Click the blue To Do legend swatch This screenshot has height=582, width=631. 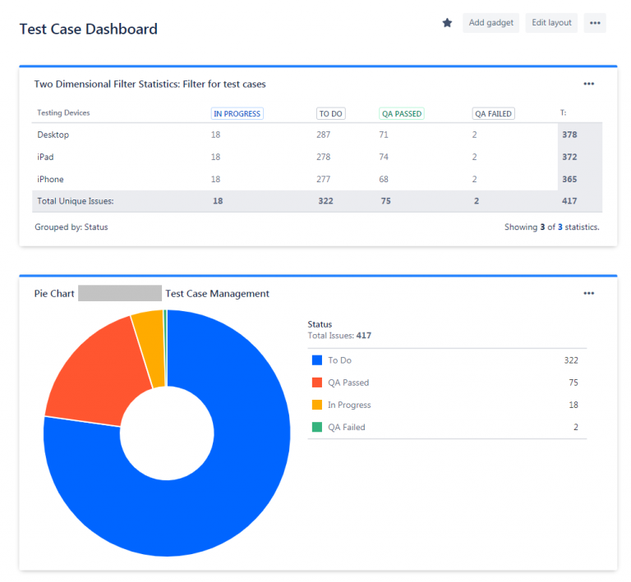click(317, 360)
